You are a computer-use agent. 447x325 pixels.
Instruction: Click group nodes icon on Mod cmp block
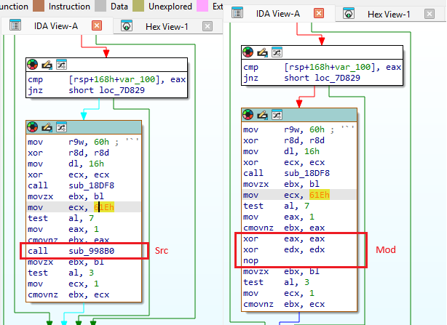pos(277,52)
